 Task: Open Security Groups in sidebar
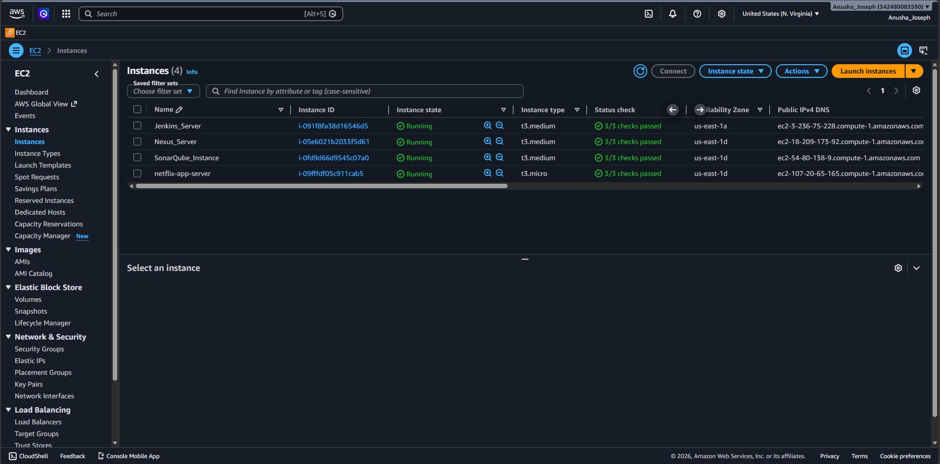(39, 349)
